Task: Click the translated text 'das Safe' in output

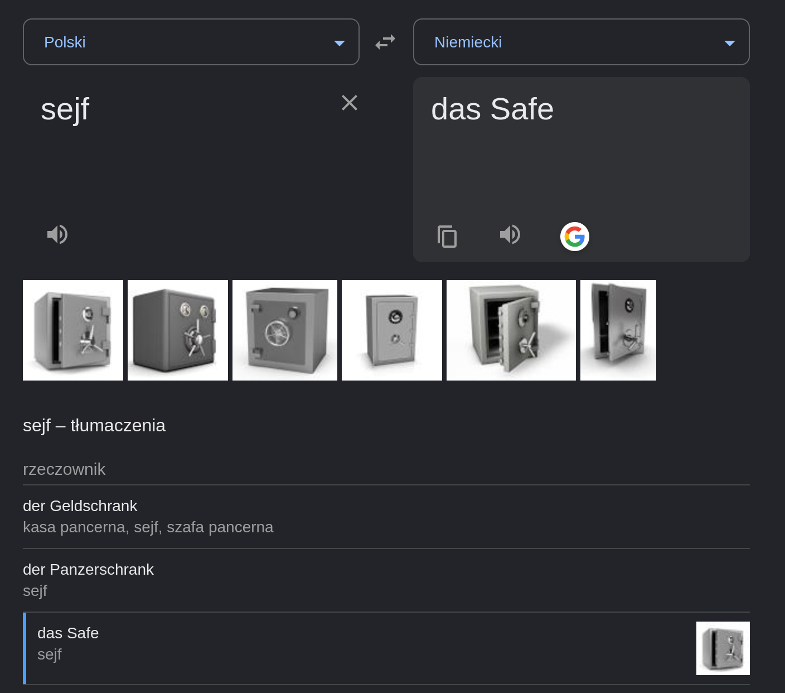Action: click(x=492, y=109)
